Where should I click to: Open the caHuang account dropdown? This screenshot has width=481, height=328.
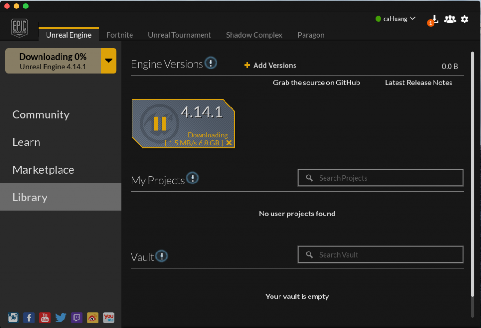[x=399, y=19]
